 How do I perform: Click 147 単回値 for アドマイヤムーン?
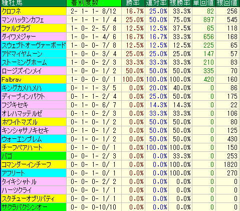coord(208,54)
